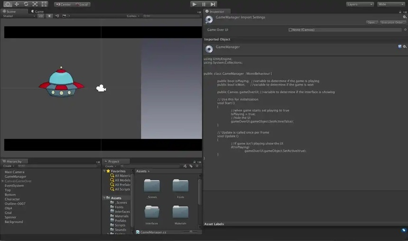Select the Rotate tool

[x=26, y=4]
